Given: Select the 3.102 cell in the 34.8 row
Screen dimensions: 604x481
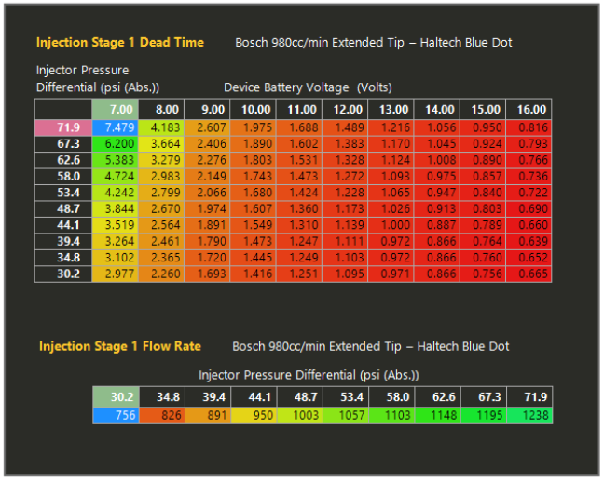Looking at the screenshot, I should point(116,258).
